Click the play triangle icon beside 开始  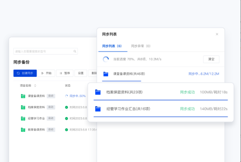click(43, 73)
